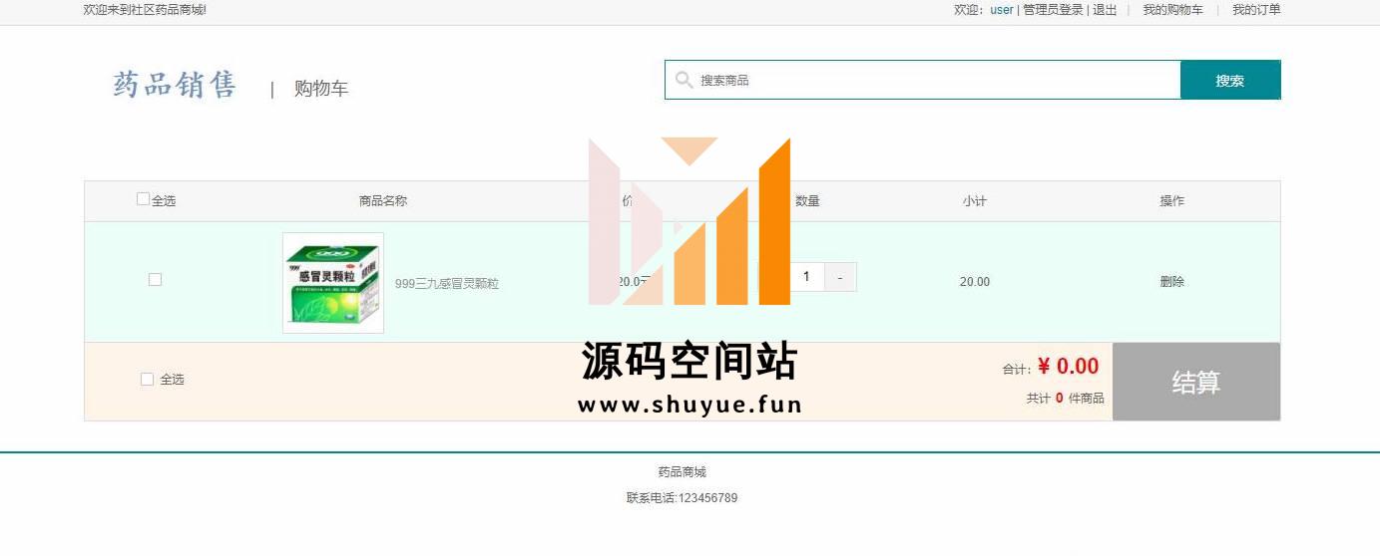The width and height of the screenshot is (1380, 556).
Task: Focus the 搜索商品 search input field
Action: point(923,80)
